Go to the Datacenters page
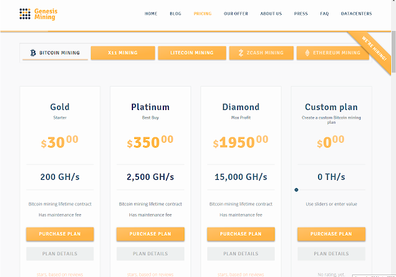Screen dimensions: 396x277 356,14
